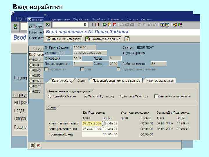The image size is (209, 157).
Task: Click the Конец выполнения date field
Action: (92, 129)
